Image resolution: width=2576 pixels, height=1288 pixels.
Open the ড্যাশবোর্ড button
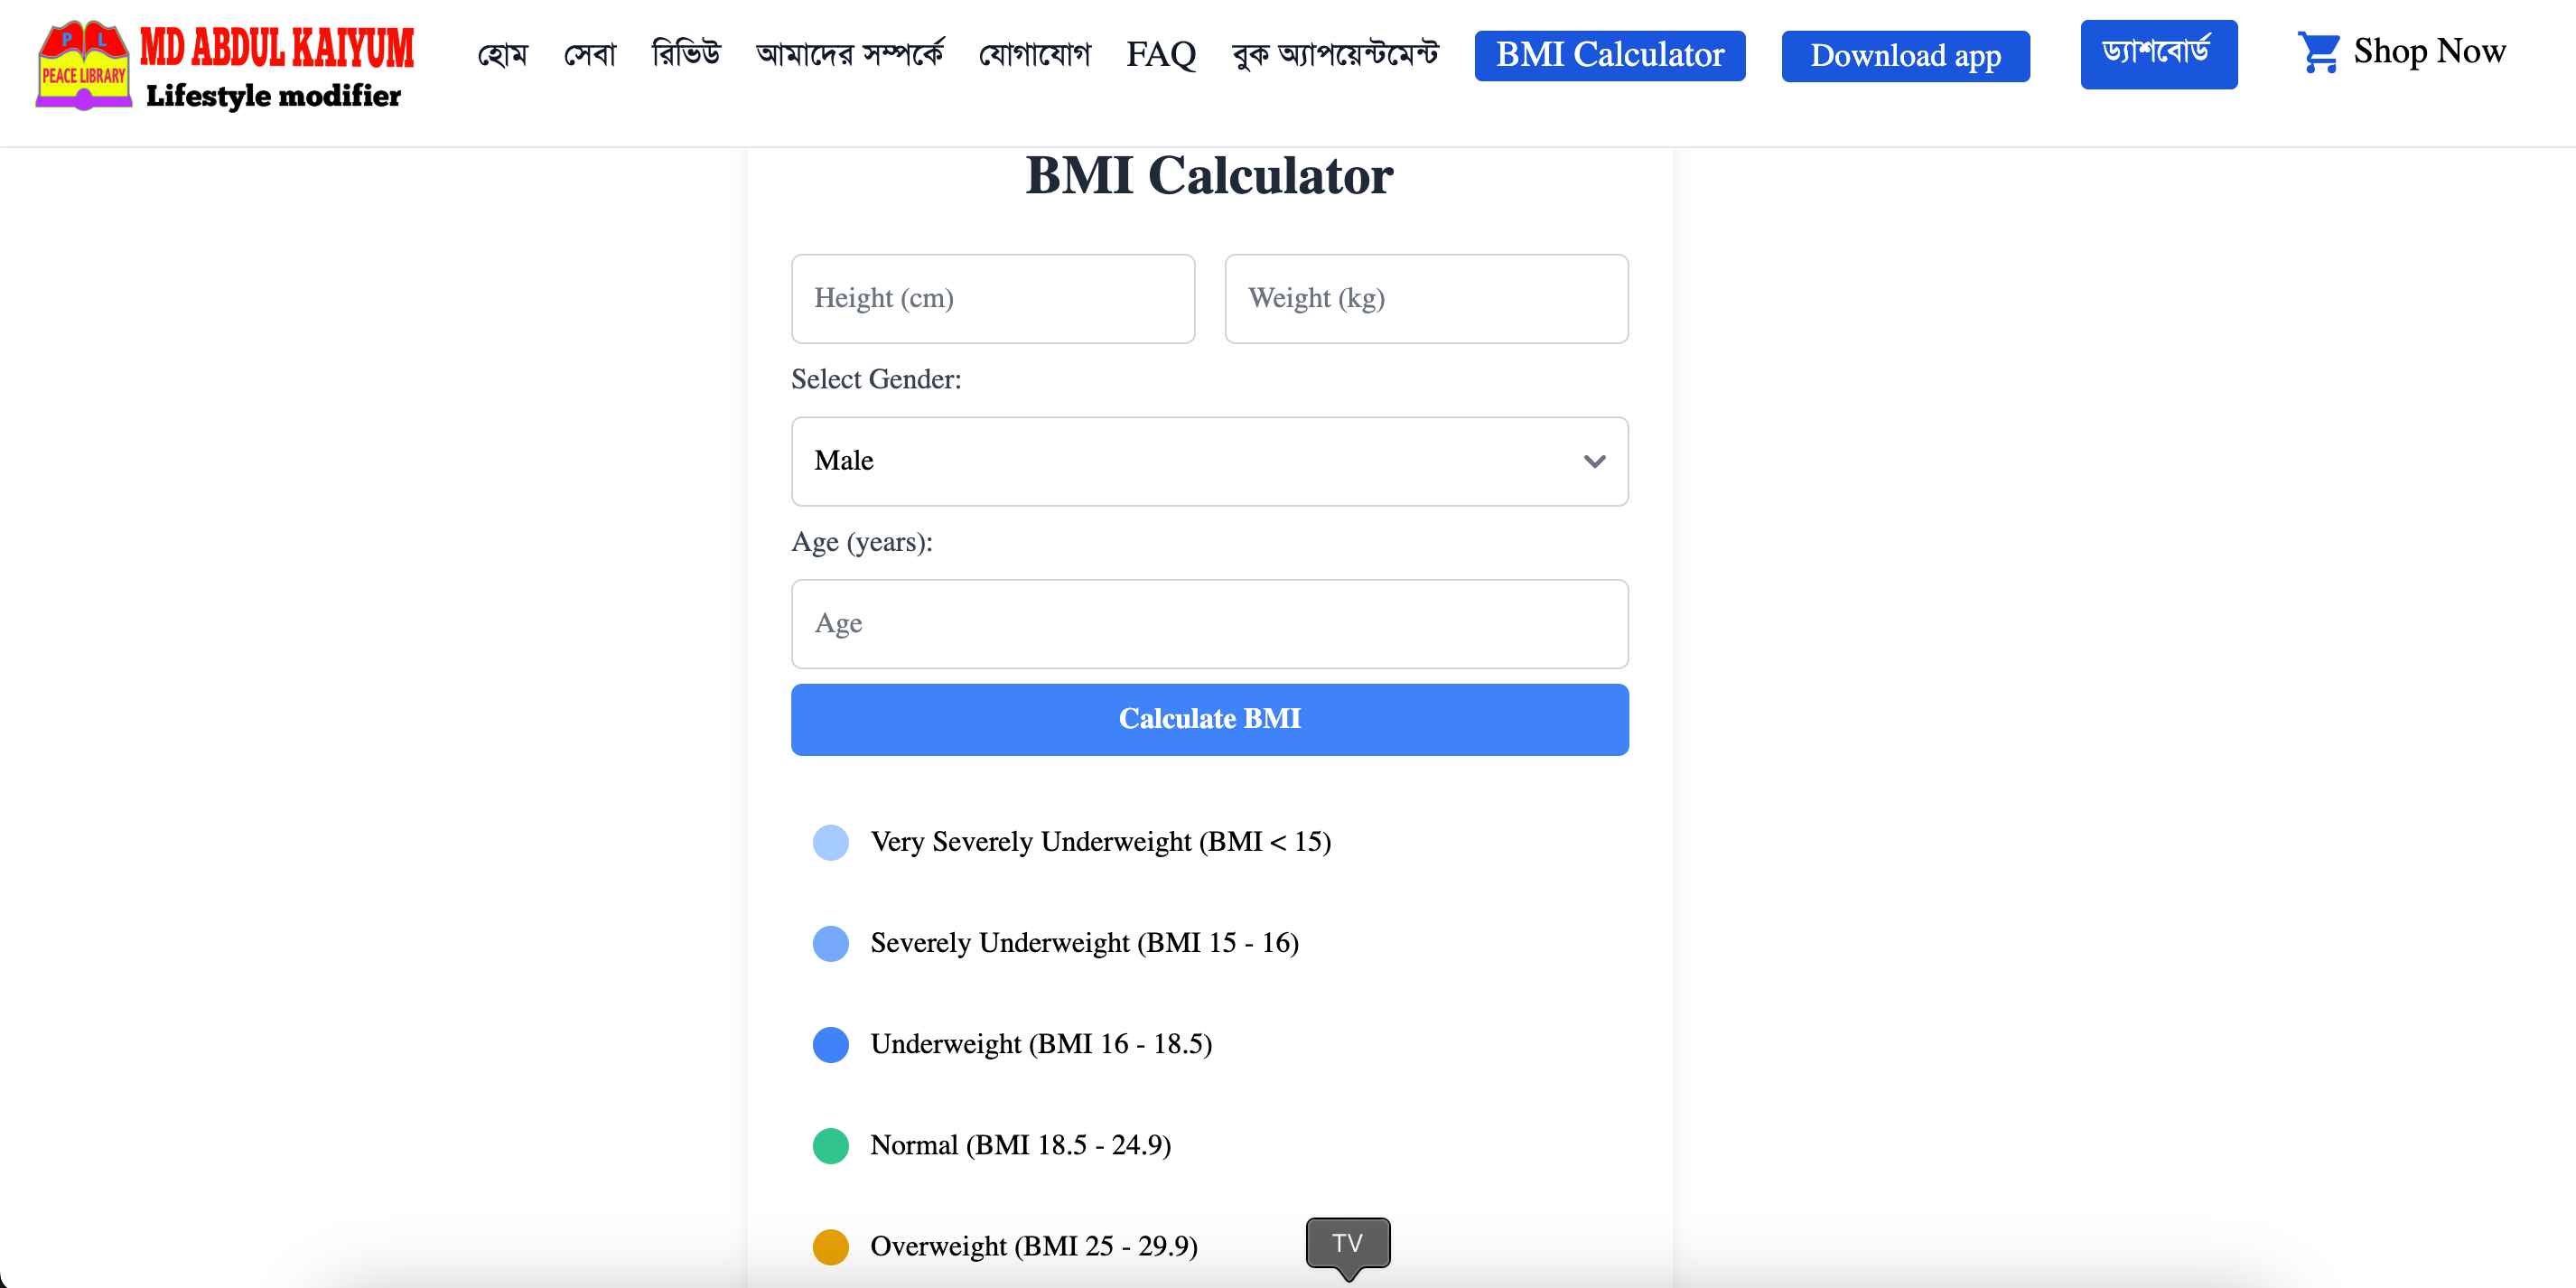tap(2158, 54)
